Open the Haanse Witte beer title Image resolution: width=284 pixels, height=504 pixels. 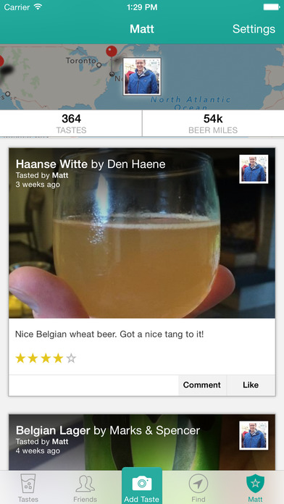(x=51, y=164)
